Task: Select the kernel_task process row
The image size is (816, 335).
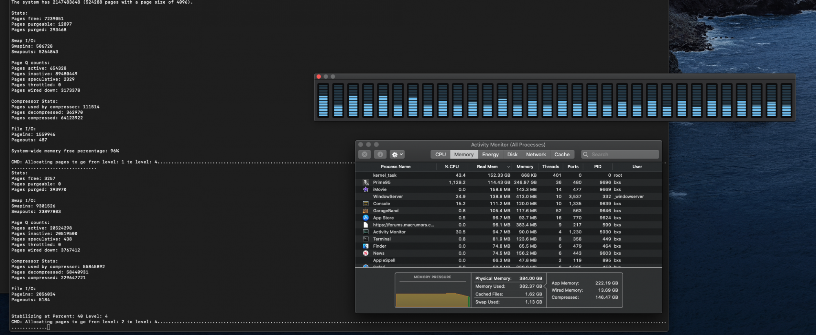Action: tap(508, 175)
